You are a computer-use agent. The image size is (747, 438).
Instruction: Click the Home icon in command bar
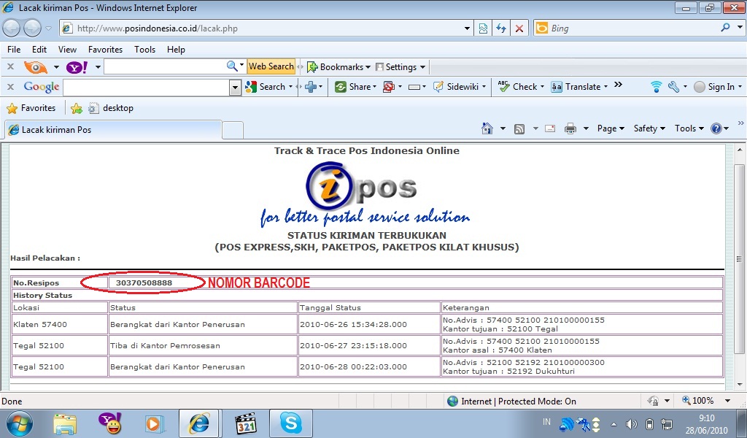point(487,128)
